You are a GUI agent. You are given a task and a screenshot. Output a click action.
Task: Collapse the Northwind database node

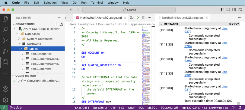coord(19,44)
